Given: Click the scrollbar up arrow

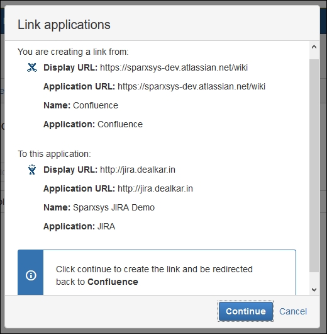Looking at the screenshot, I should [314, 47].
